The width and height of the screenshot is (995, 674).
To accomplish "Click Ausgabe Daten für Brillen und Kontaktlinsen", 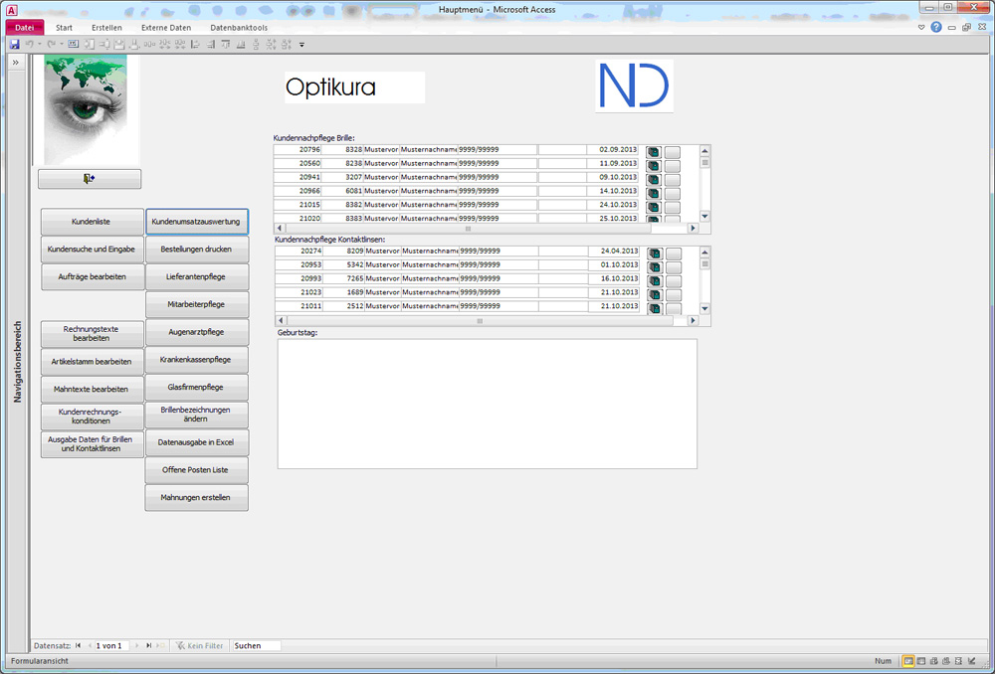I will [x=92, y=444].
